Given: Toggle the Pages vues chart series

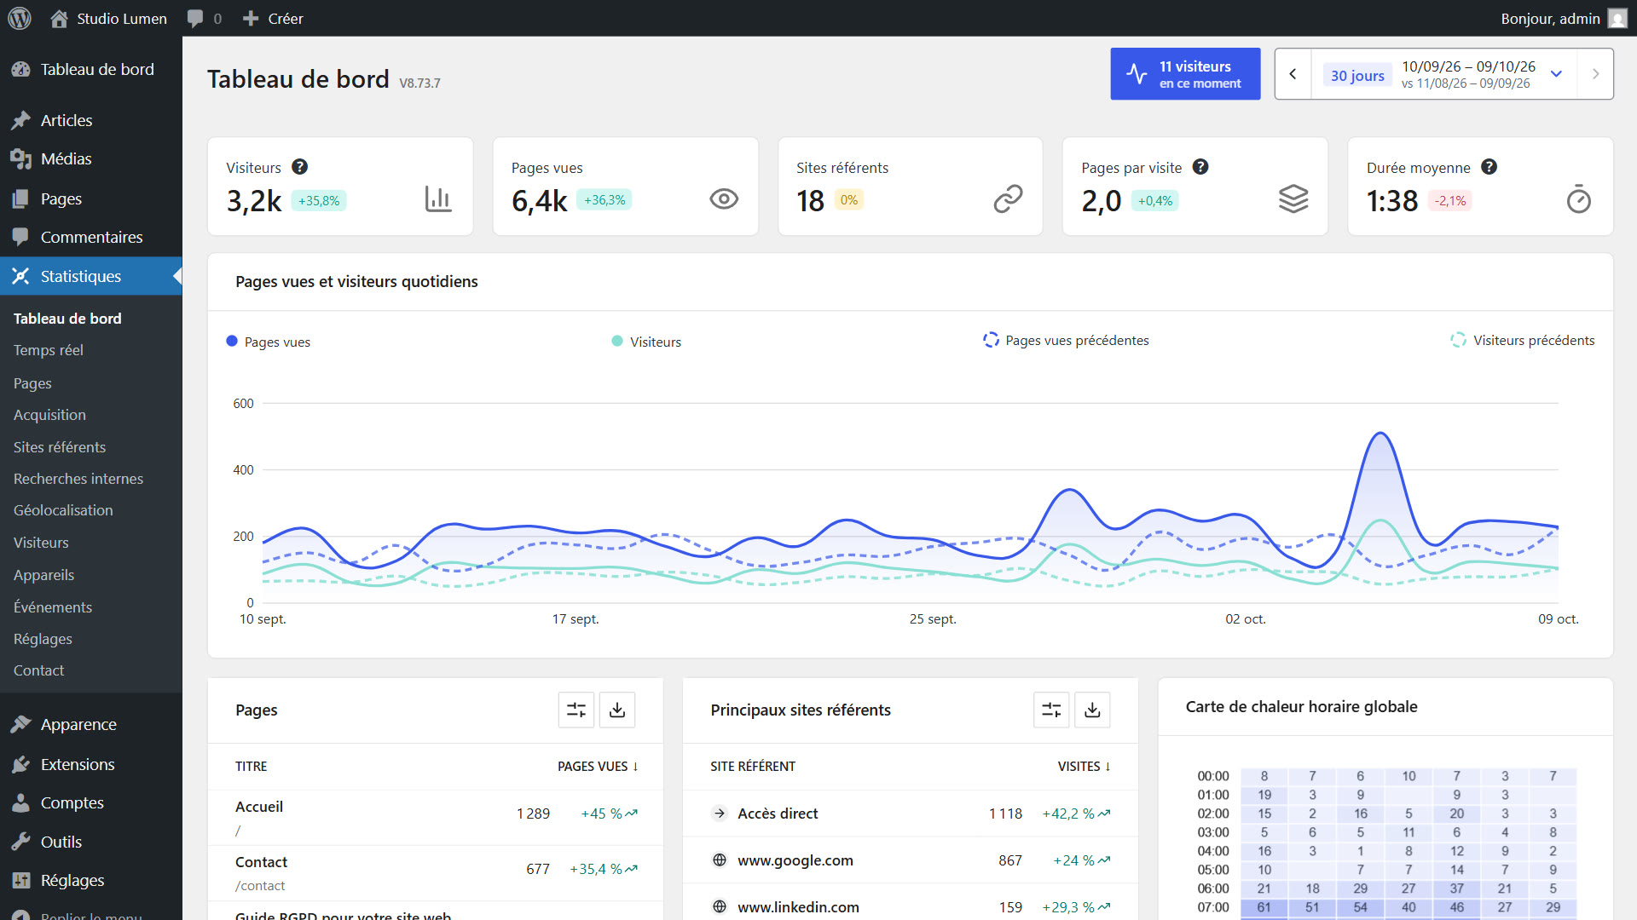Looking at the screenshot, I should 269,342.
